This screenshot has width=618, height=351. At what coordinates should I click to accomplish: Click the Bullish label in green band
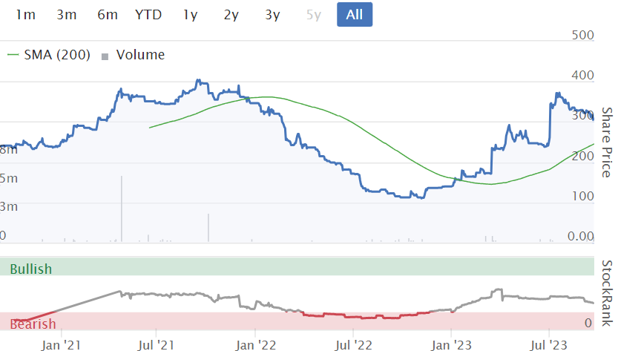pyautogui.click(x=31, y=269)
